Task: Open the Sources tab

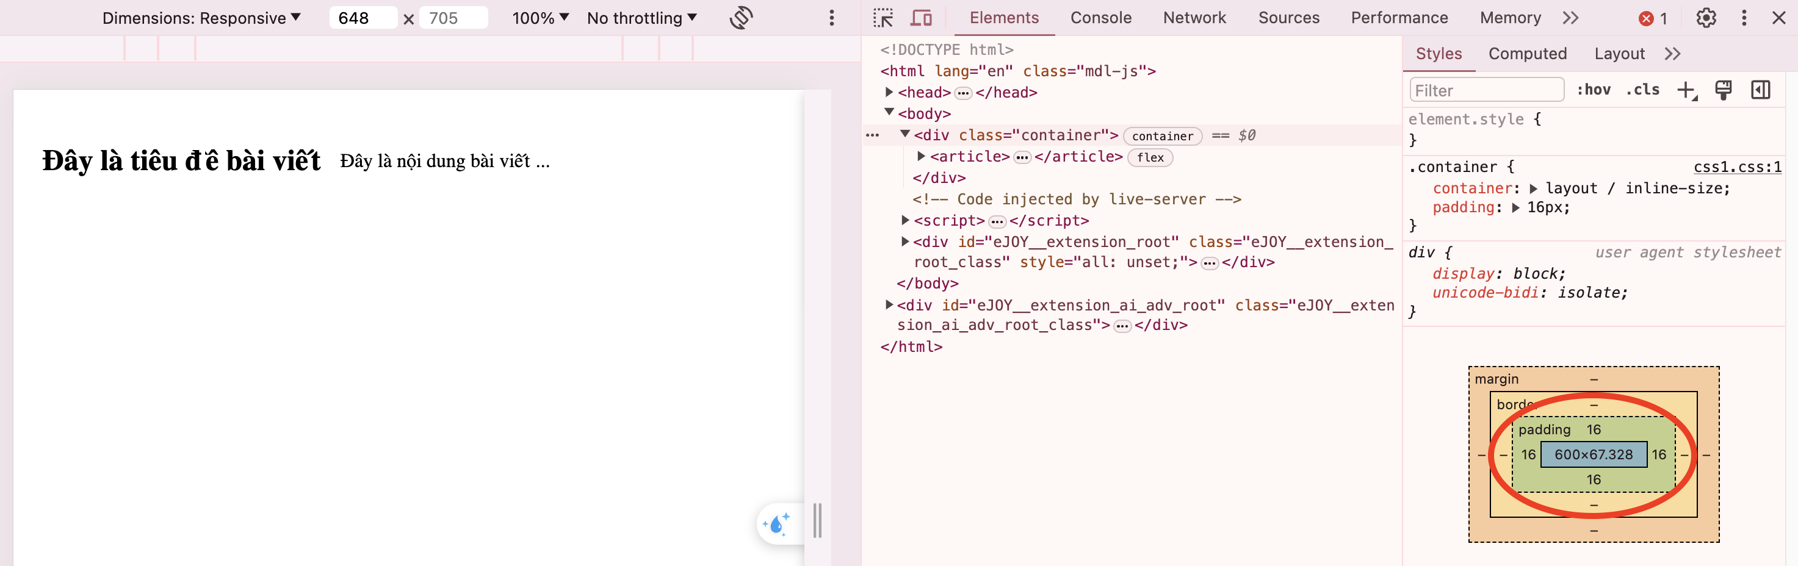Action: point(1288,18)
